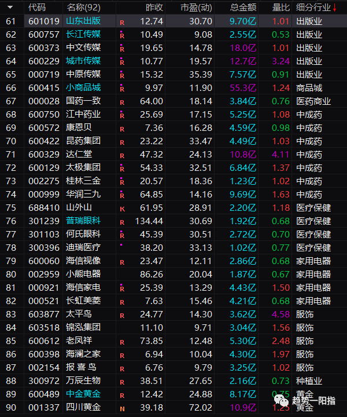This screenshot has height=417, width=347.
Task: Click the K marker in 山外山 row
Action: pos(122,209)
